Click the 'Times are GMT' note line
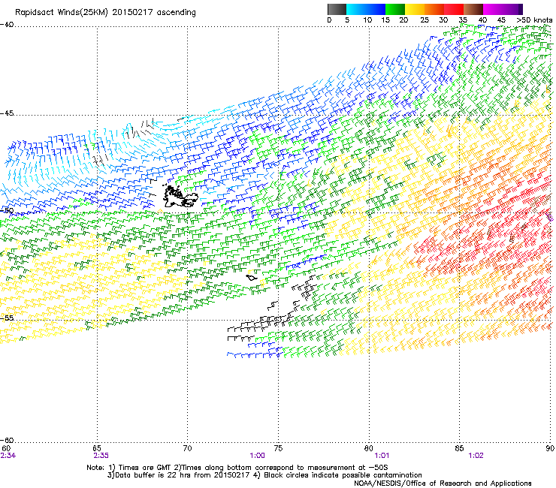 [x=237, y=468]
